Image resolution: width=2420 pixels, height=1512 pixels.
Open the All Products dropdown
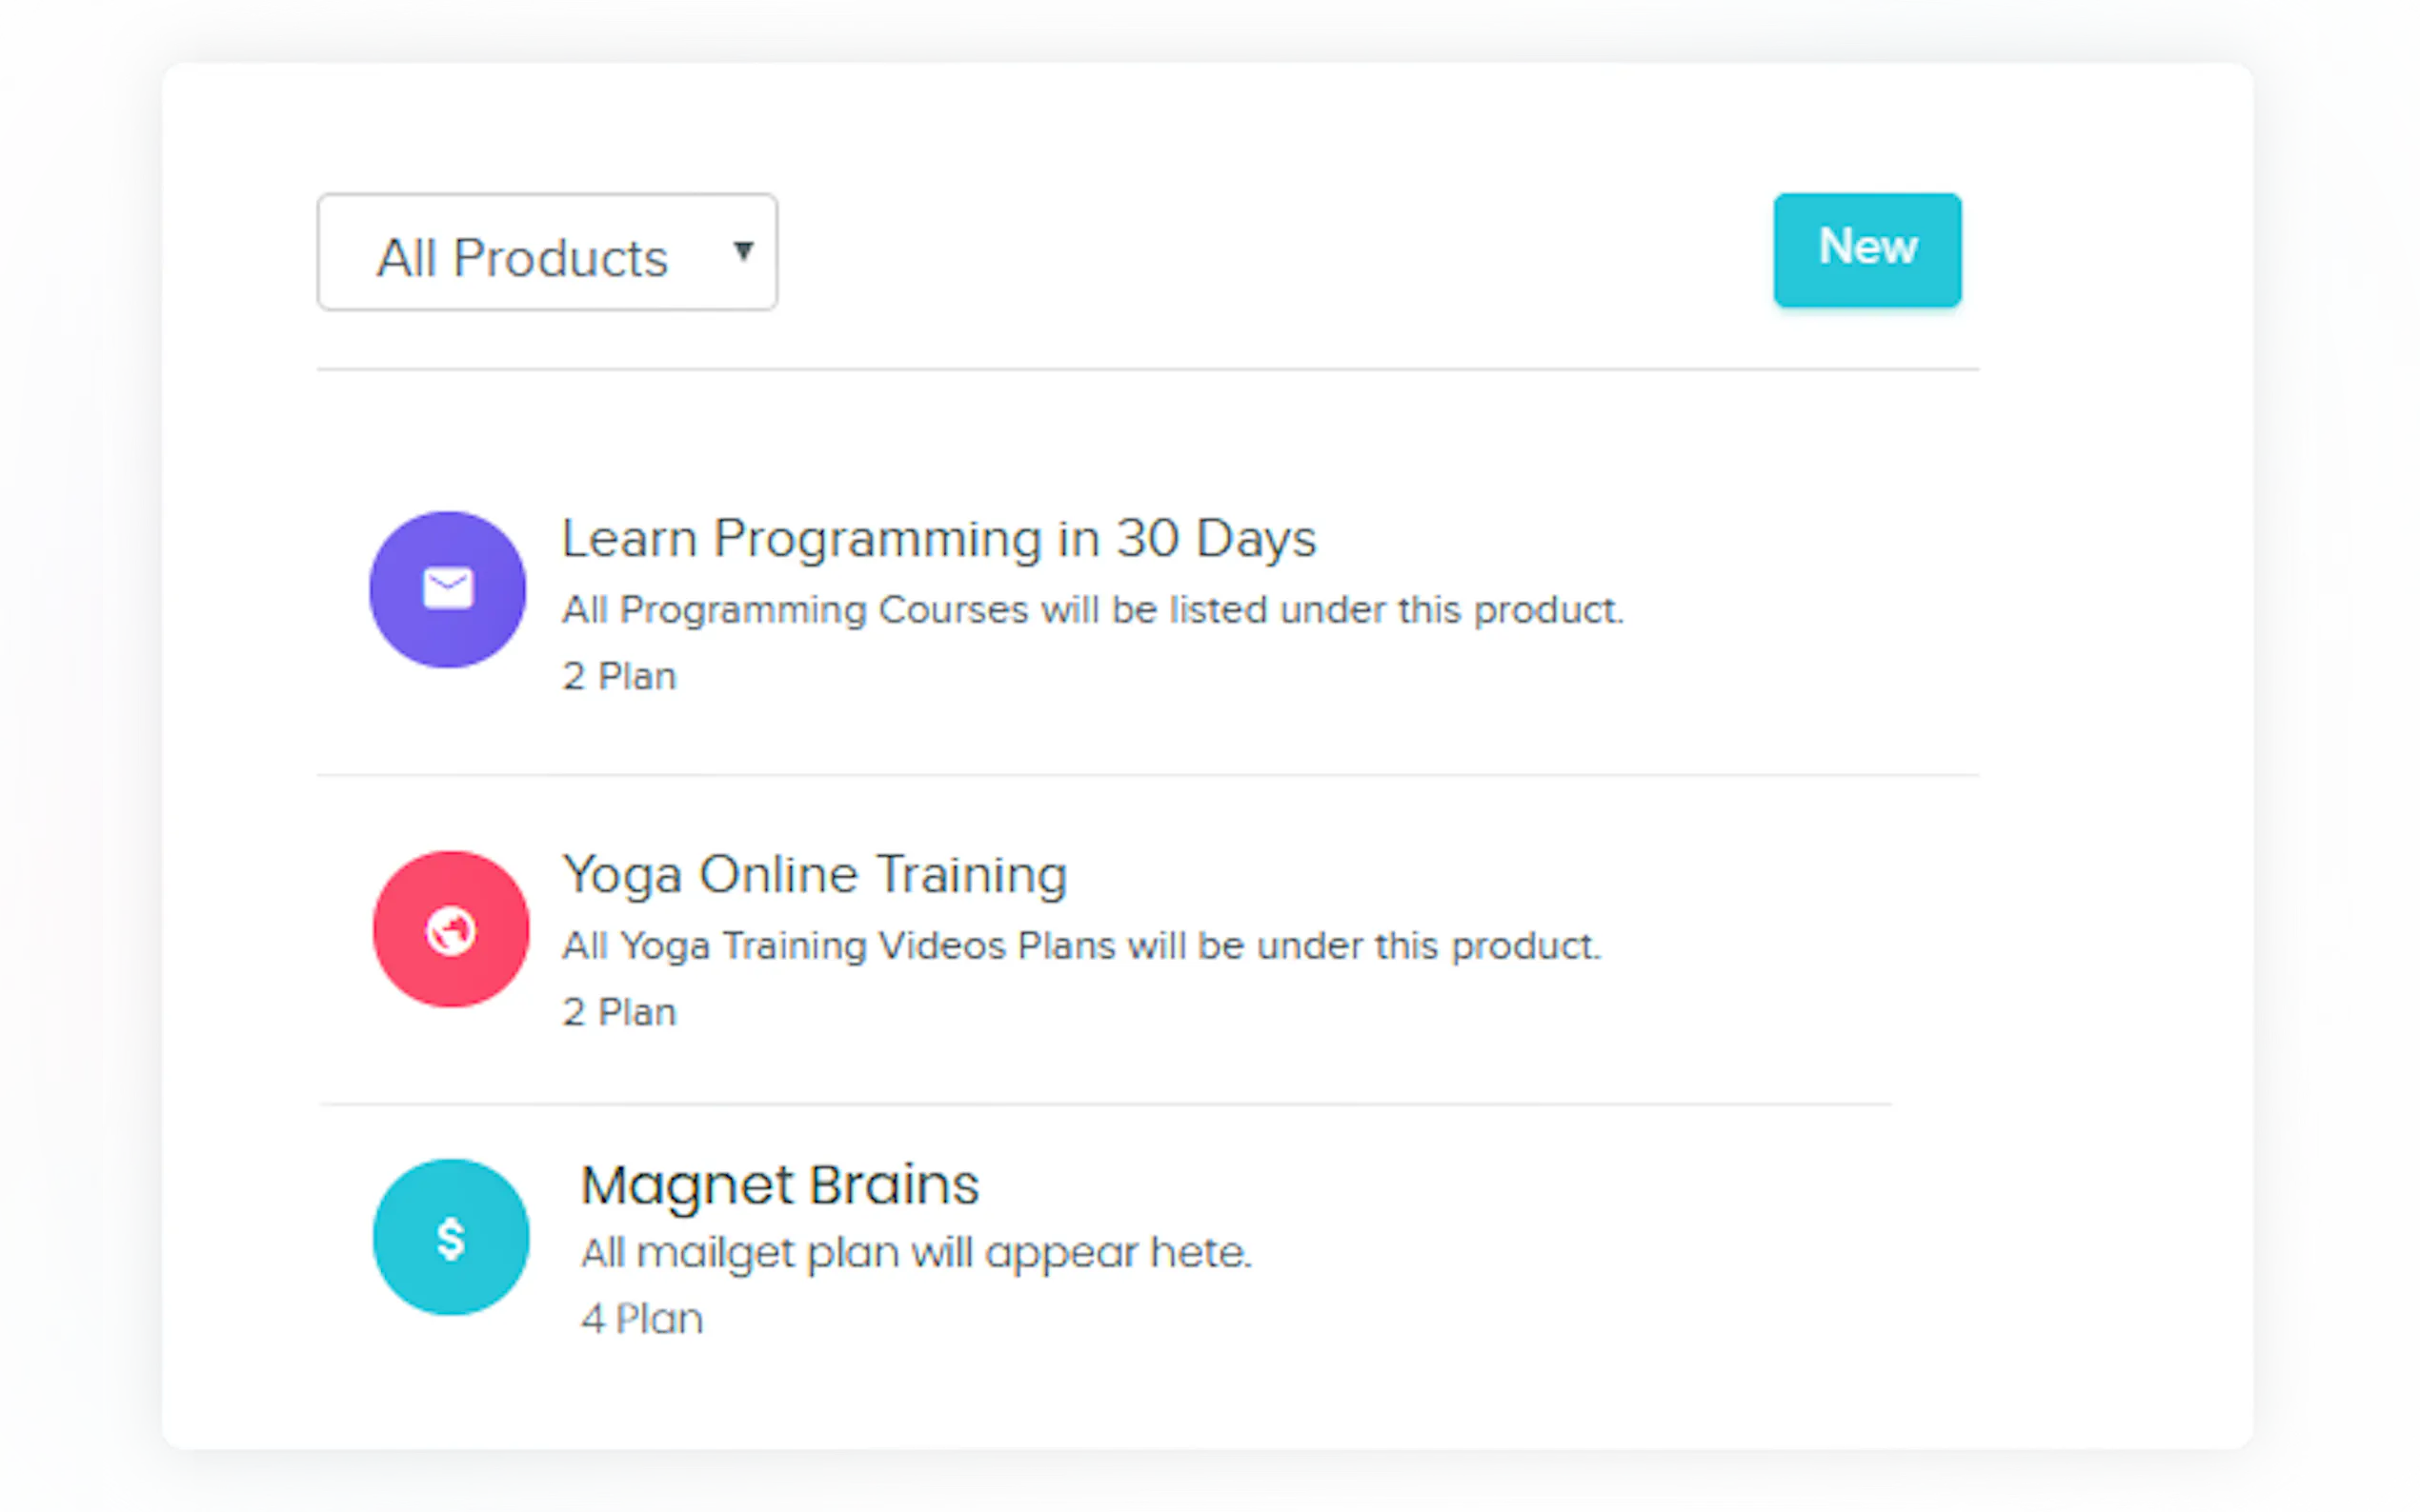546,252
